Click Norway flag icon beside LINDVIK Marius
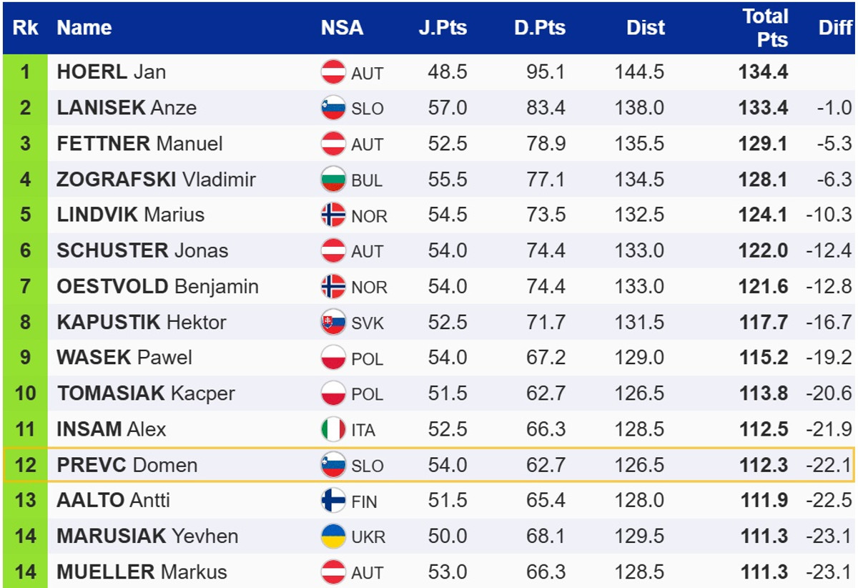The width and height of the screenshot is (858, 588). (x=333, y=215)
